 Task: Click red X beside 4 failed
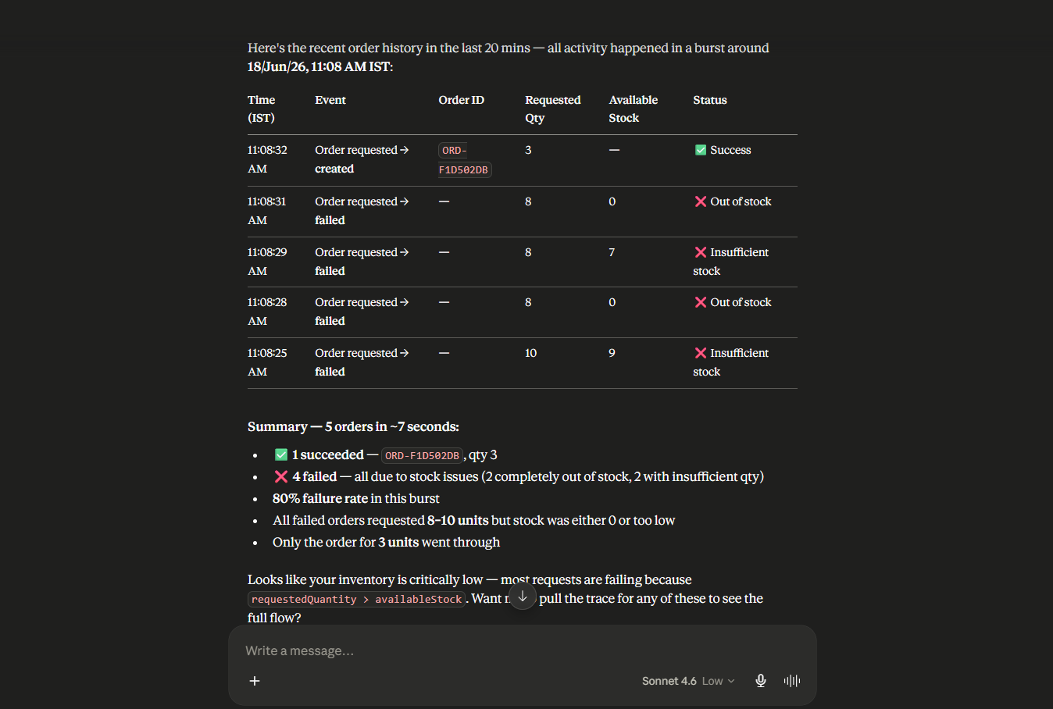281,476
